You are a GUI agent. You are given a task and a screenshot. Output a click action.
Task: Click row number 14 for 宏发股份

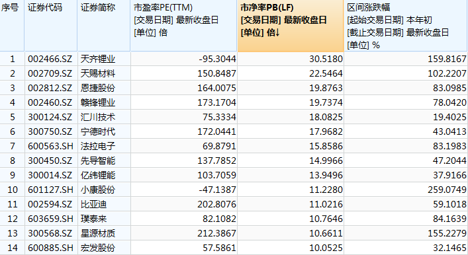(12, 248)
